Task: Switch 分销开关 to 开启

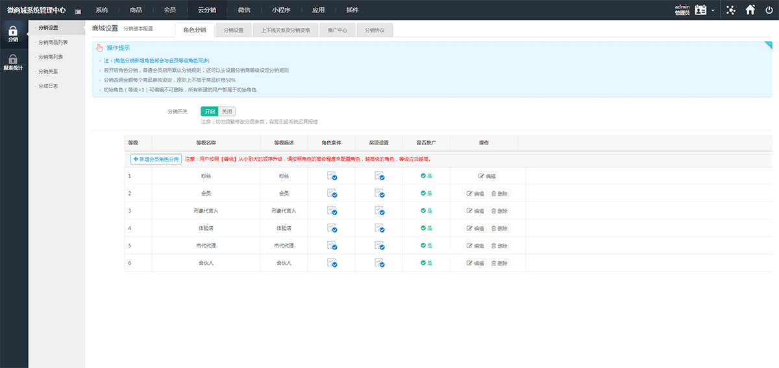Action: coord(209,111)
